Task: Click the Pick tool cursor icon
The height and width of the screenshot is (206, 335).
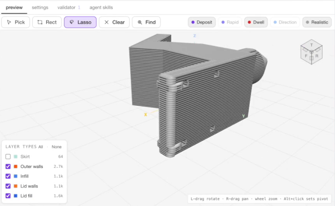Action: [9, 22]
